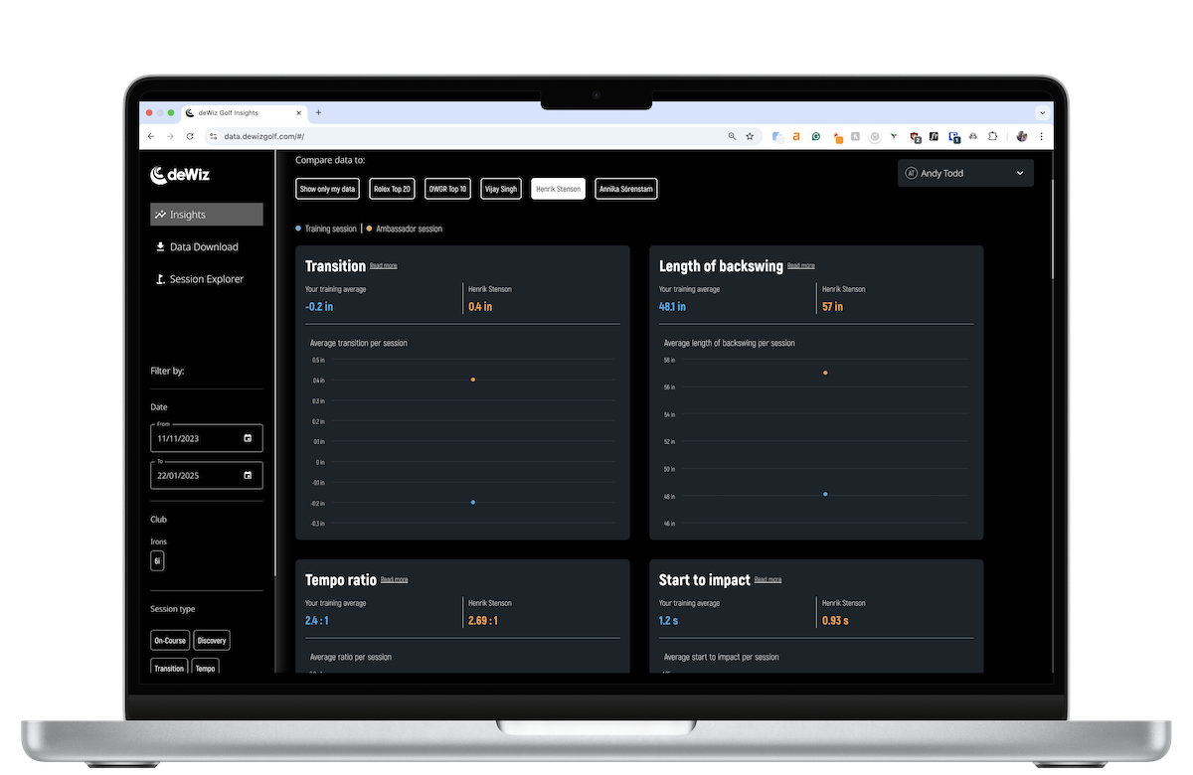Open Data Download in the sidebar
Viewport: 1193px width, 775px height.
pyautogui.click(x=204, y=247)
